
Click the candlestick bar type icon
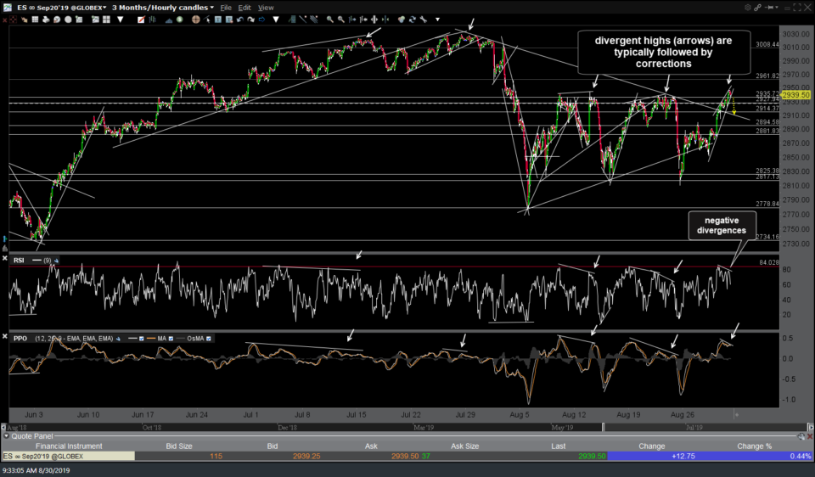152,20
